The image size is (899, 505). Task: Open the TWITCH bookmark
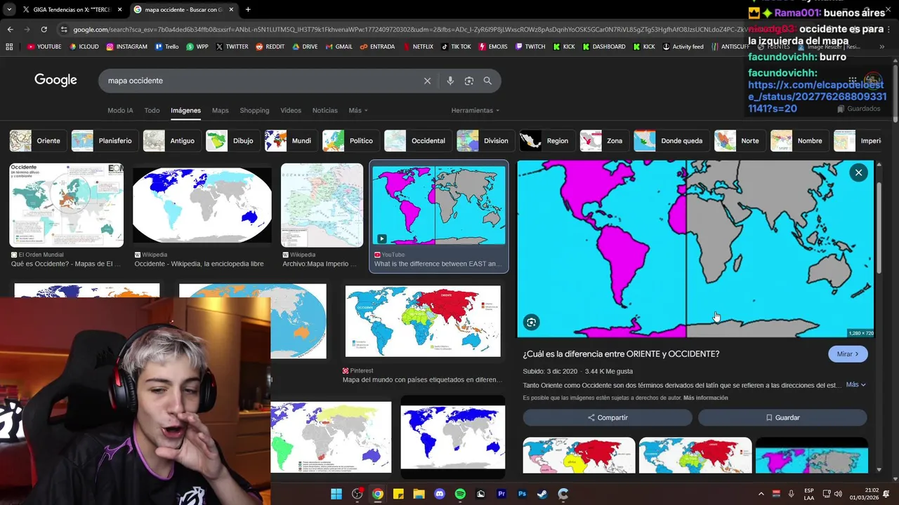[x=530, y=47]
